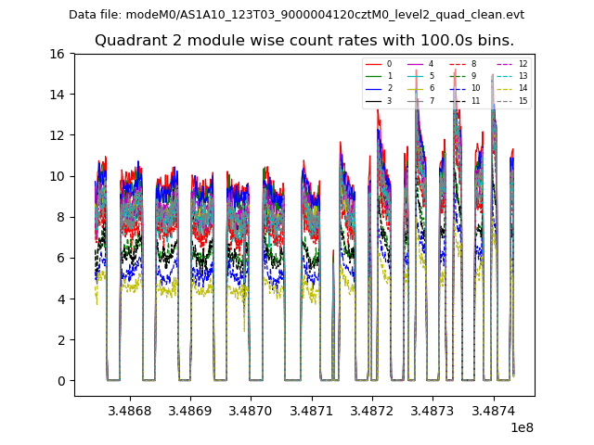Click the data file path heading text

297,15
